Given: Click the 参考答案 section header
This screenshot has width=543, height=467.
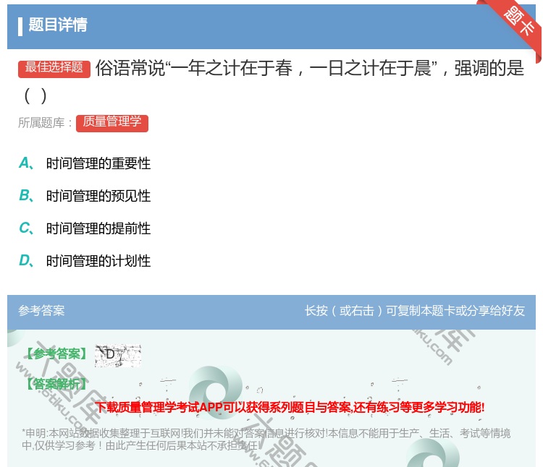Looking at the screenshot, I should (41, 310).
